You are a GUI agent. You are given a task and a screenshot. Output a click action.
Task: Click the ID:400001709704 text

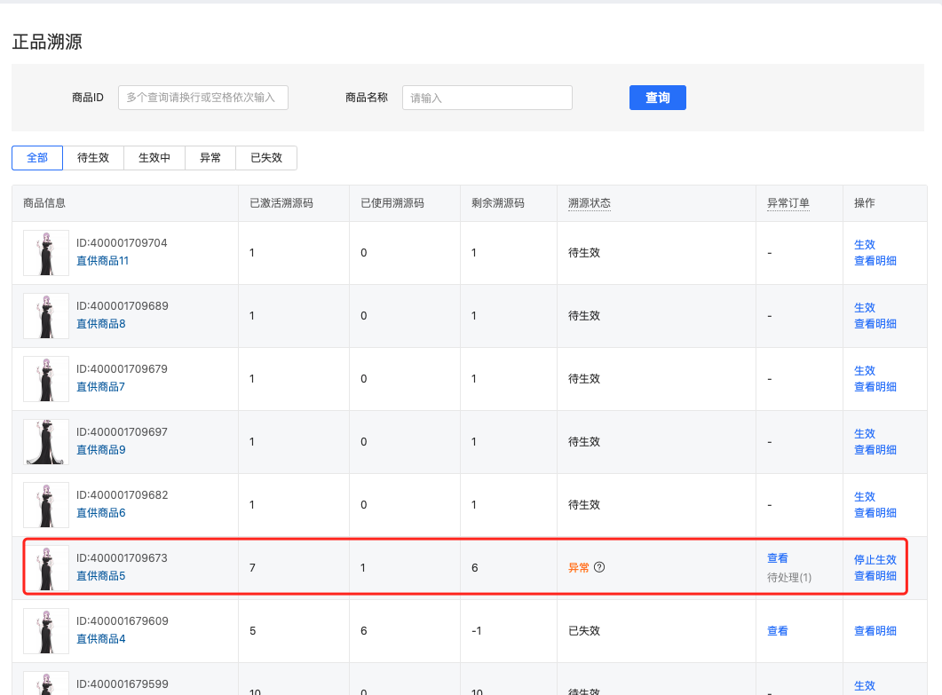[x=122, y=242]
